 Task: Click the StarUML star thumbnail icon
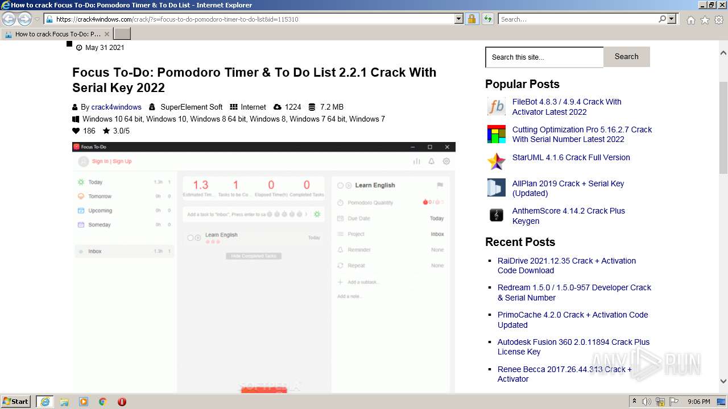497,161
